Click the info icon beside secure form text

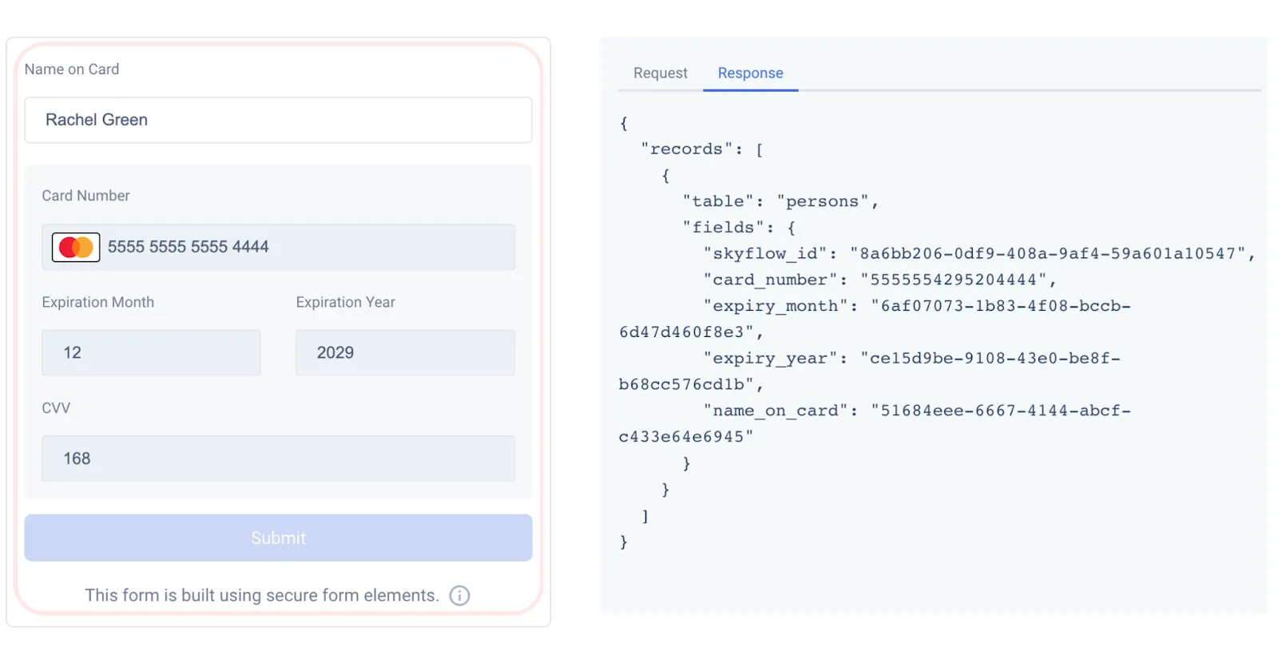pyautogui.click(x=459, y=596)
